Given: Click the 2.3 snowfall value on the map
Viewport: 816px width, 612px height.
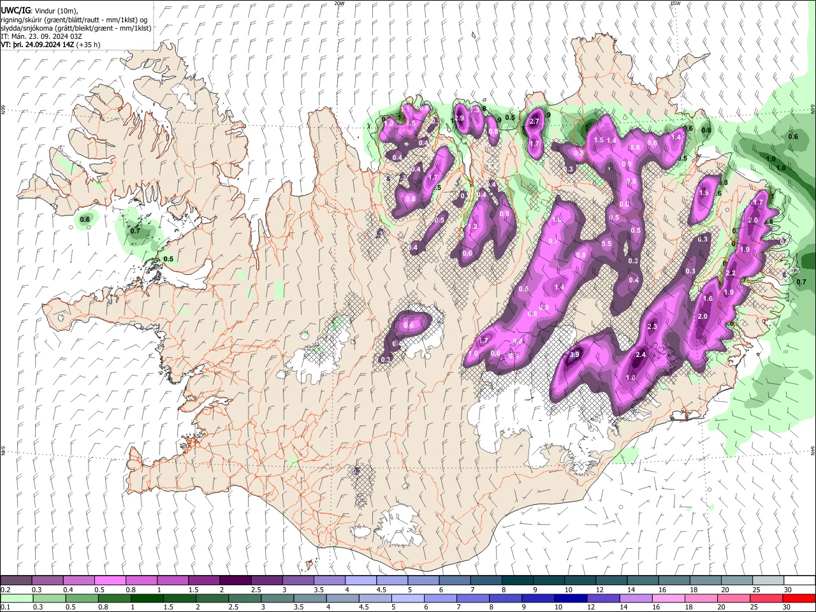Looking at the screenshot, I should coord(652,326).
